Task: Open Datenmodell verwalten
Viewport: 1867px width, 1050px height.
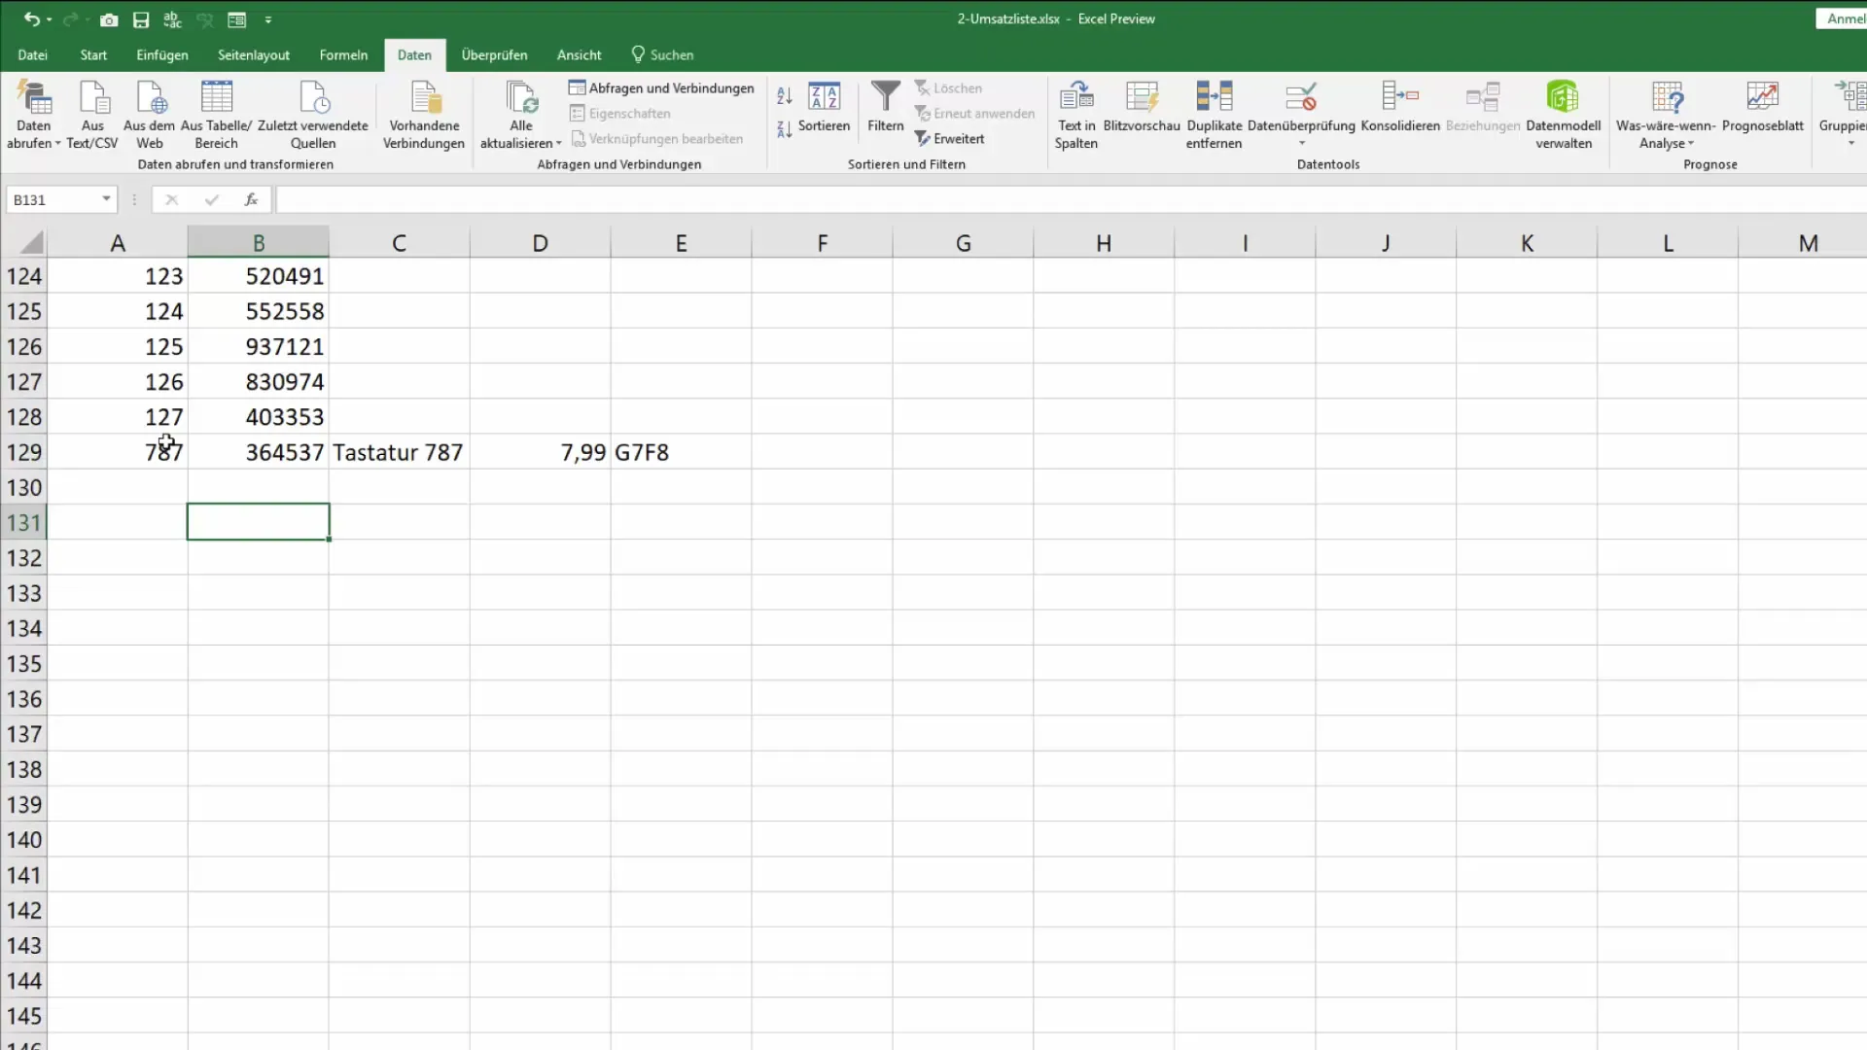Action: pos(1564,116)
